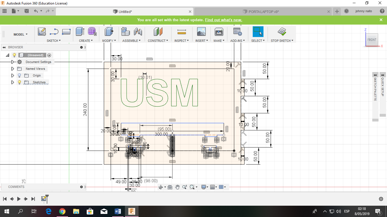This screenshot has height=217, width=387.
Task: Click the 3D Print icon in Make
Action: 219,32
